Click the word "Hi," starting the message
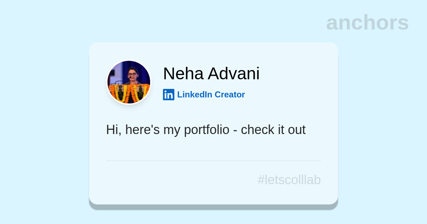 coord(114,130)
